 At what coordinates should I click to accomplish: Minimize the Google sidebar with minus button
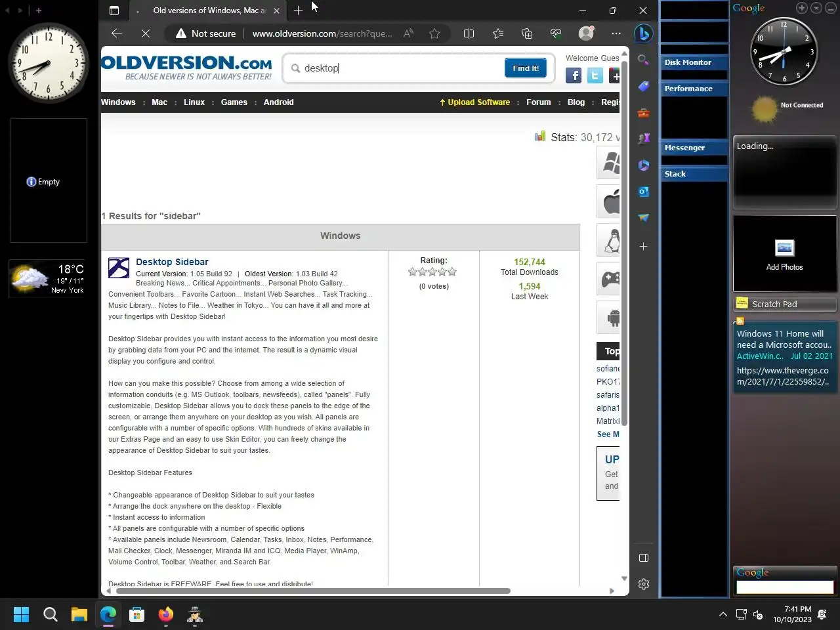point(831,8)
